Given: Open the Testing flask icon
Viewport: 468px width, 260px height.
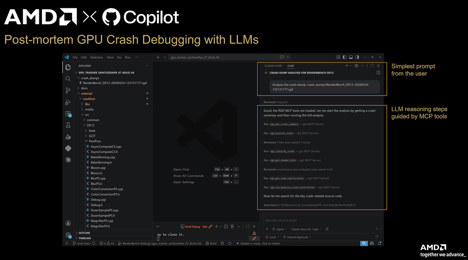Looking at the screenshot, I should pyautogui.click(x=68, y=125).
